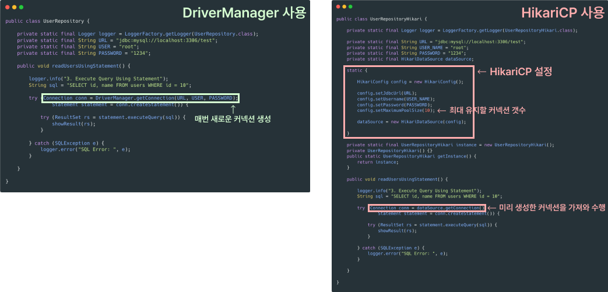608x292 pixels.
Task: Click the config.setJdbcUrl(URL); line
Action: (387, 93)
